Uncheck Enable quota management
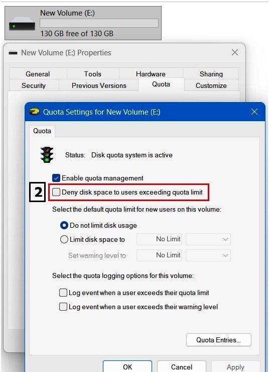Viewport: 269px width, 372px height. [x=56, y=178]
